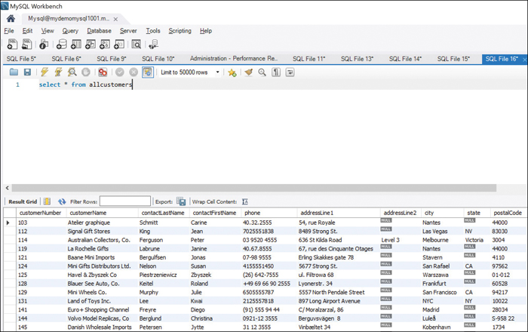Screen dimensions: 528x332
Task: Create a new SQL tab for queries
Action: 13,44
